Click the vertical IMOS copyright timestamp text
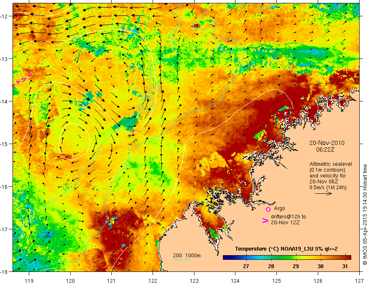The image size is (368, 284). [x=365, y=214]
